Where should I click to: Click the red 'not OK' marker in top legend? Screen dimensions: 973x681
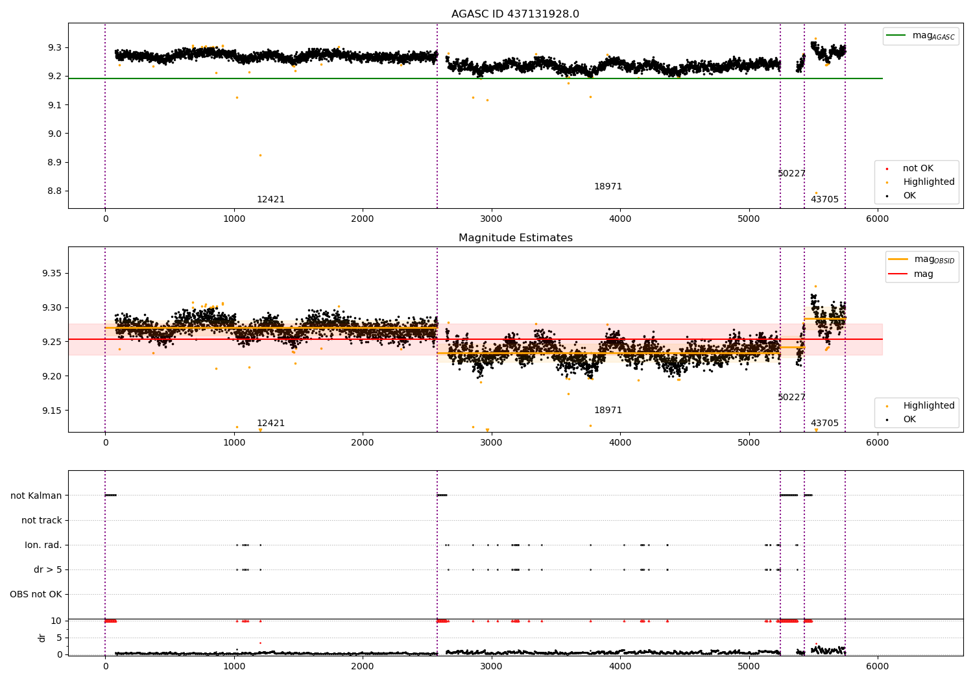pyautogui.click(x=887, y=169)
